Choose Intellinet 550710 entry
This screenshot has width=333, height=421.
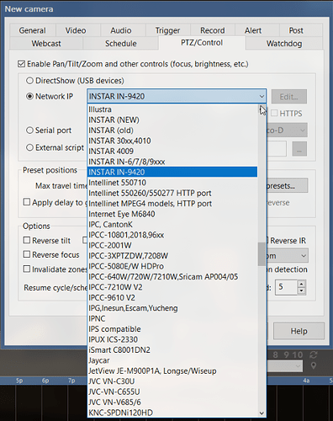coord(172,183)
